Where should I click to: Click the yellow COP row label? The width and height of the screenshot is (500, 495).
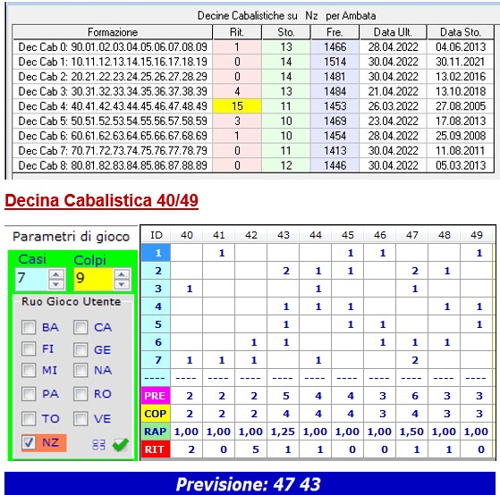click(156, 414)
